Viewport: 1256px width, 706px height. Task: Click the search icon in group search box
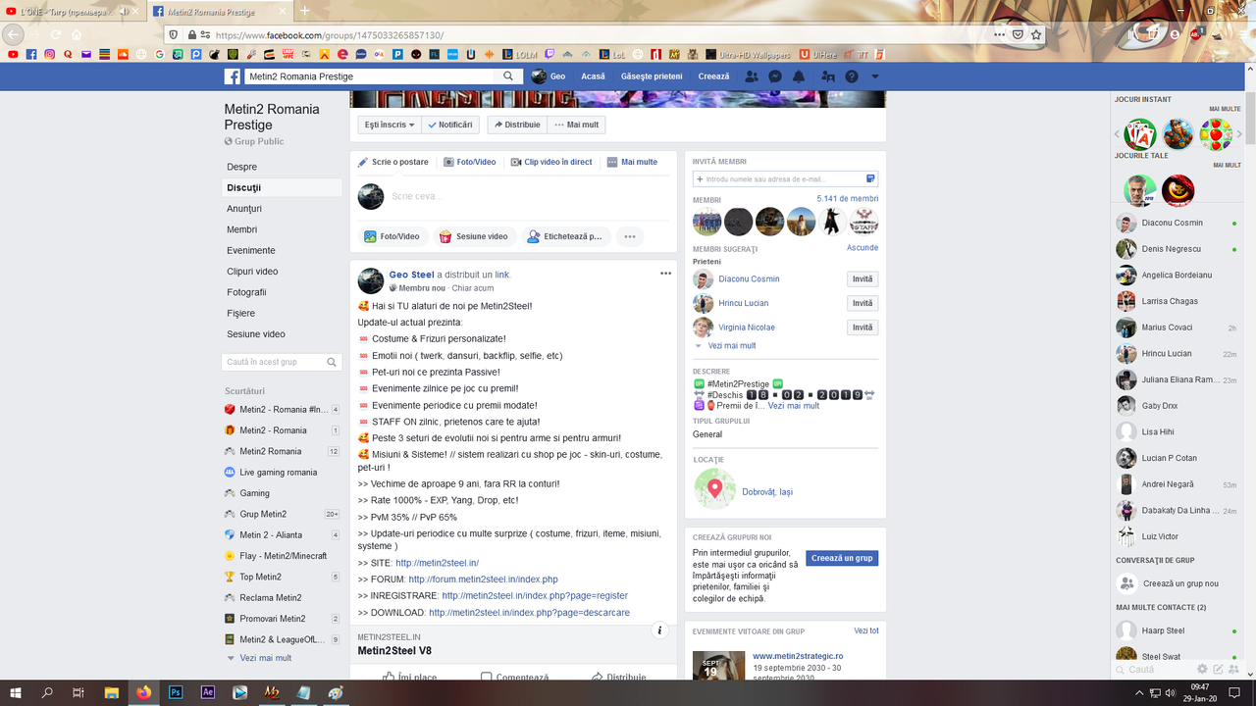tap(330, 362)
